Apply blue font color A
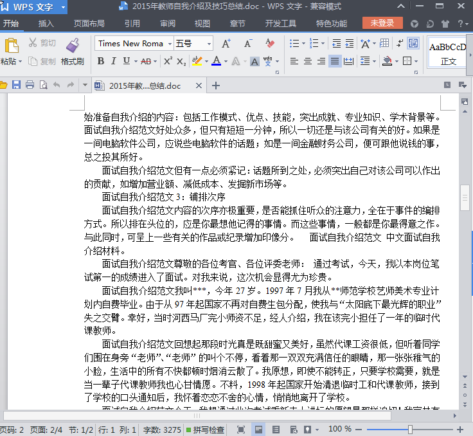The width and height of the screenshot is (473, 436). tap(216, 61)
